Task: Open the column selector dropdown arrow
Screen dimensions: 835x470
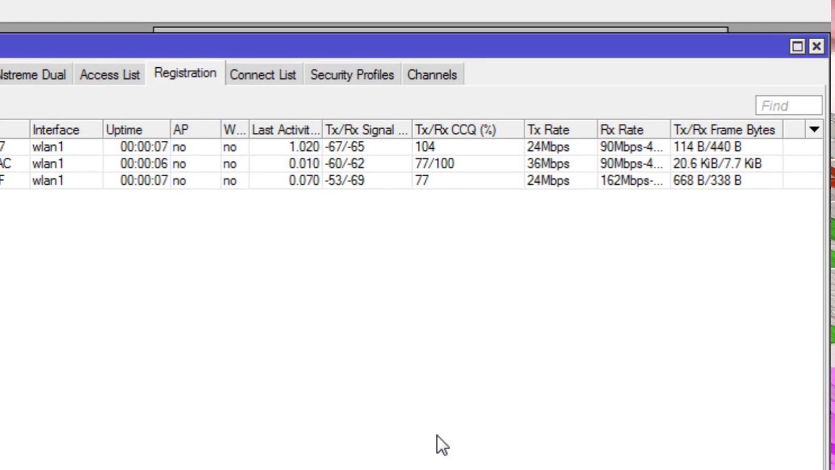Action: tap(814, 130)
